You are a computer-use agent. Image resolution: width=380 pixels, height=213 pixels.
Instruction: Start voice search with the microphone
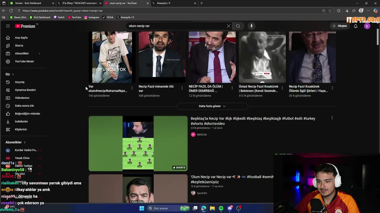251,26
